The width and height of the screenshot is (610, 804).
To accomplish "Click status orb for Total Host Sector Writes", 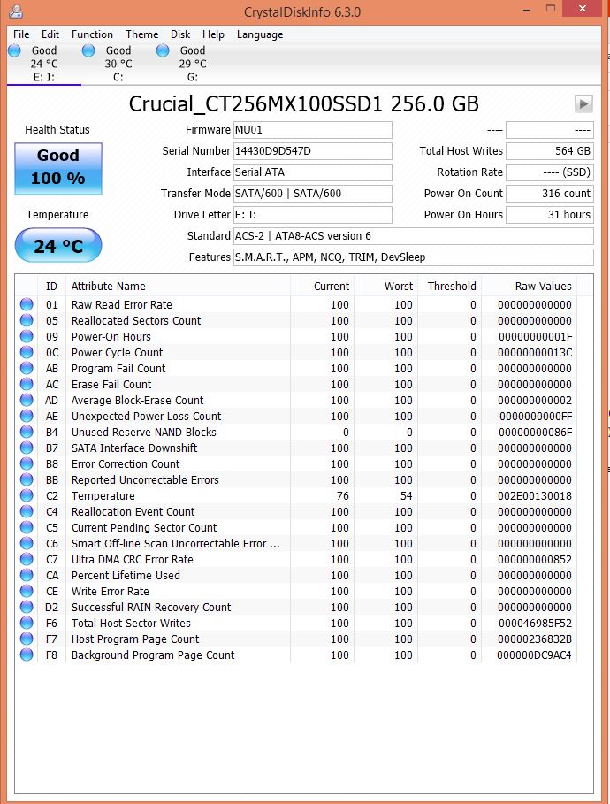I will coord(27,623).
